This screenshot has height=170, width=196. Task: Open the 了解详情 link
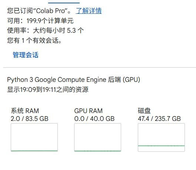pos(89,11)
